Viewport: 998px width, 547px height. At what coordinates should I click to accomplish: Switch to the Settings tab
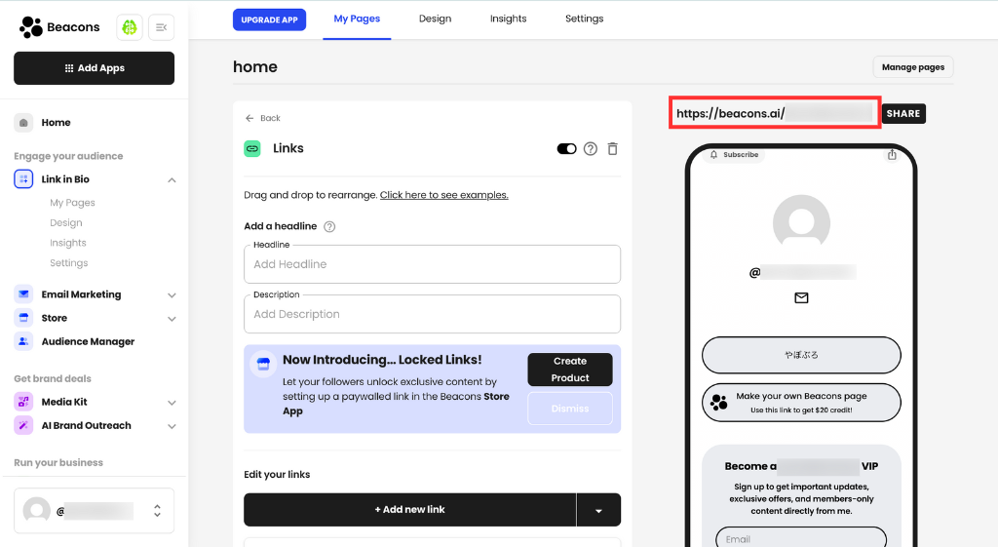coord(585,20)
